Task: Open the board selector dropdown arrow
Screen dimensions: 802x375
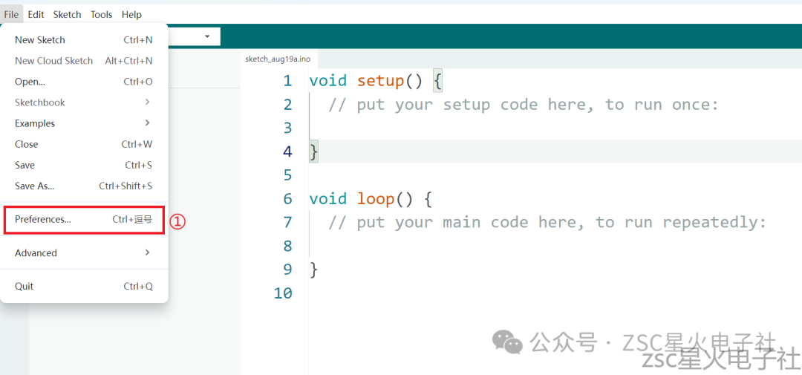Action: click(x=207, y=37)
